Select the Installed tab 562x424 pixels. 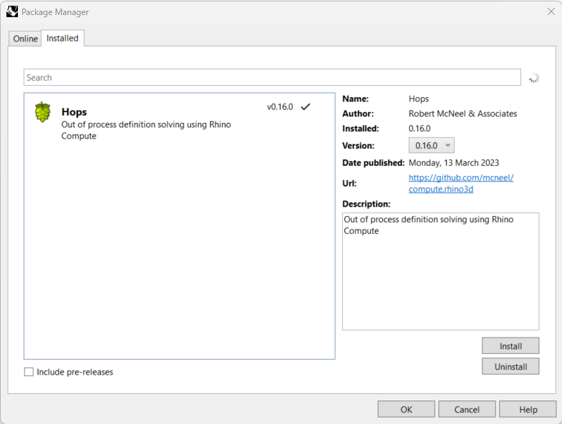pos(62,39)
